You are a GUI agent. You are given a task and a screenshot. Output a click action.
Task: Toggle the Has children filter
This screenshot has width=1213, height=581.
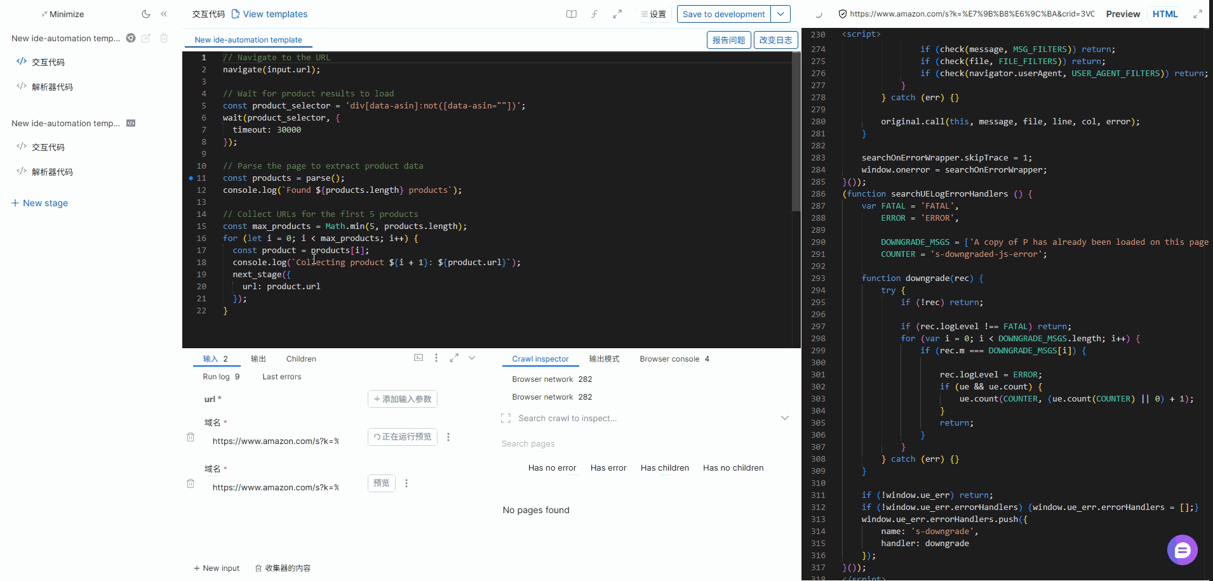664,468
